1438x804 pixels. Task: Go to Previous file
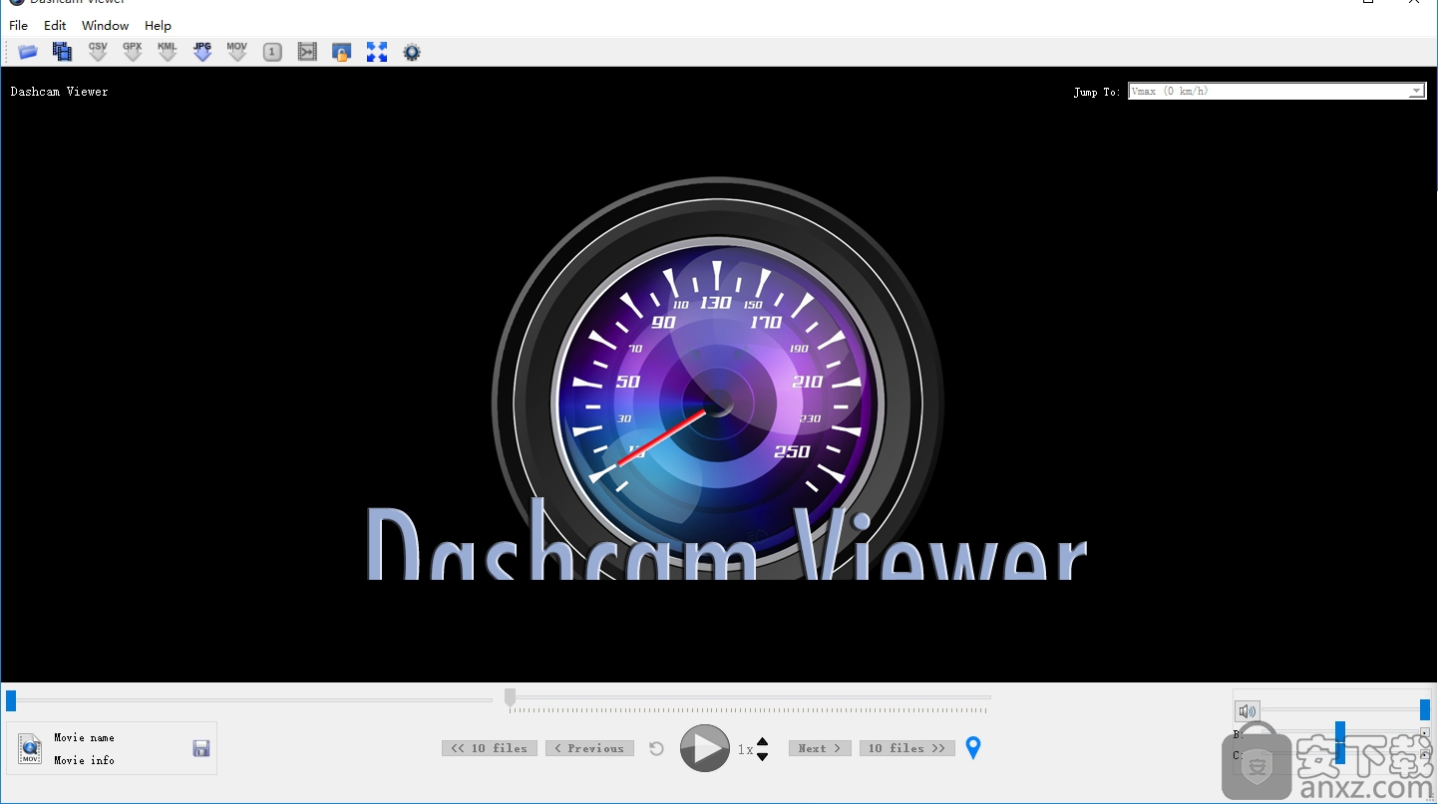(x=589, y=748)
